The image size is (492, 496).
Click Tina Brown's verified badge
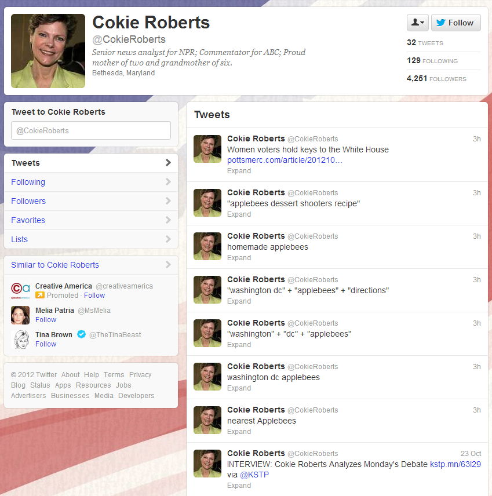82,334
